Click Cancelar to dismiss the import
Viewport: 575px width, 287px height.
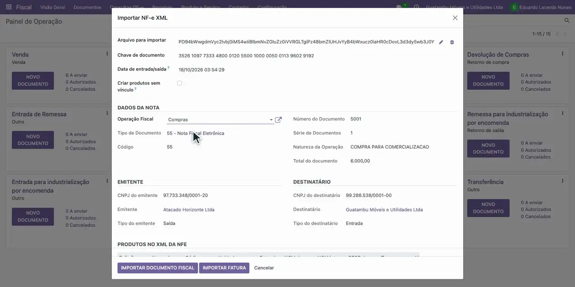click(x=264, y=268)
